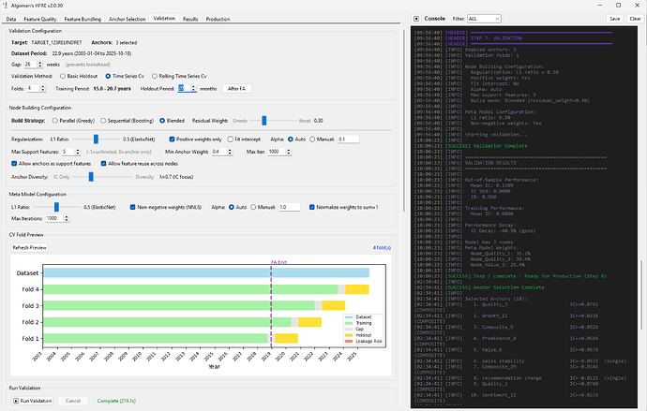Viewport: 647px width, 411px height.
Task: Select the Validation tab
Action: click(164, 19)
